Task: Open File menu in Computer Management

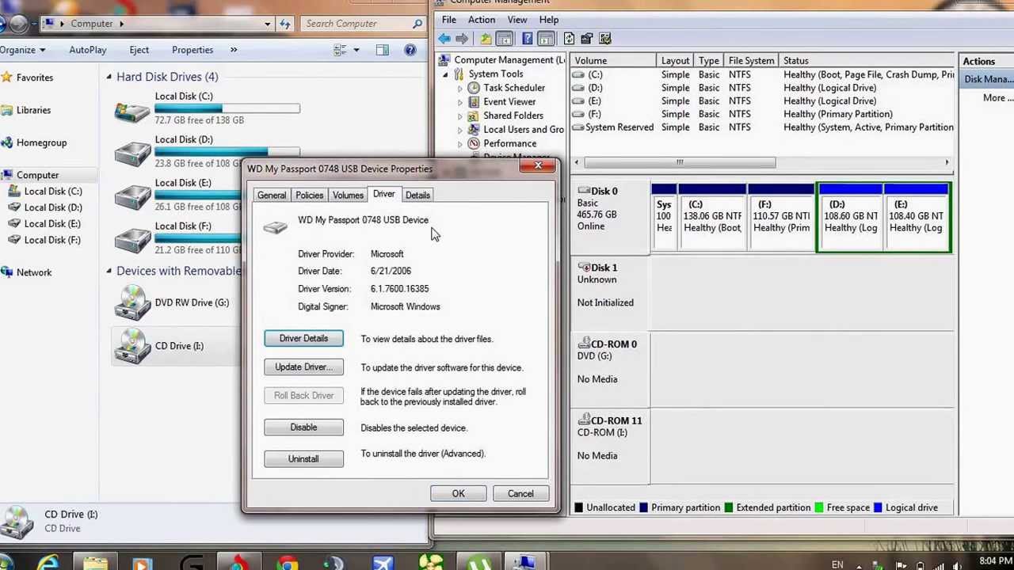Action: point(449,20)
